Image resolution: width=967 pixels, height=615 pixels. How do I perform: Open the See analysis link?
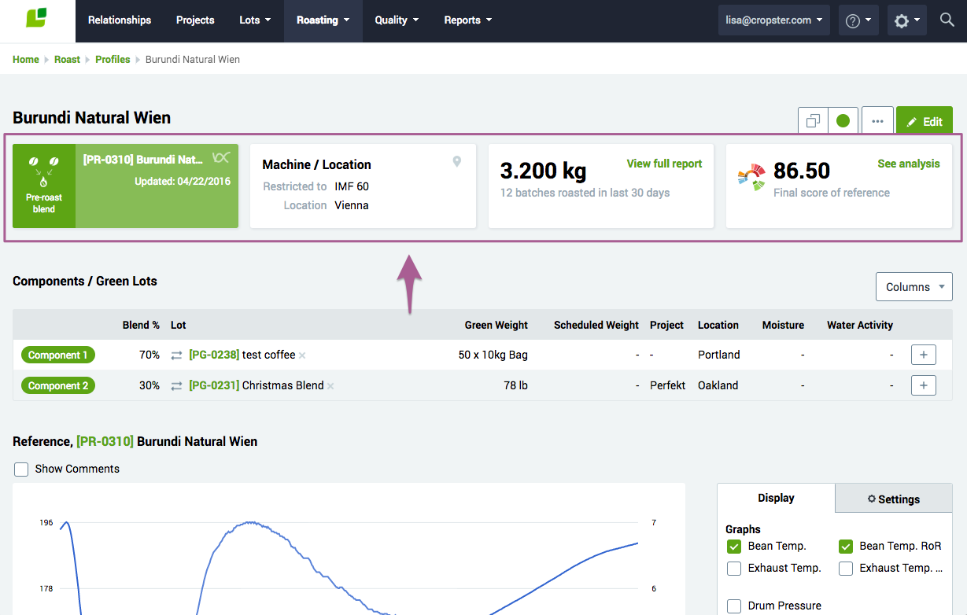point(909,164)
